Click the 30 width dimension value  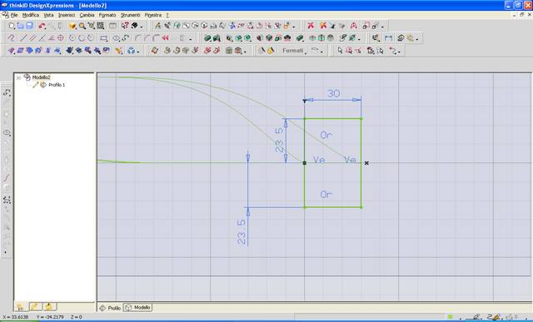point(333,93)
